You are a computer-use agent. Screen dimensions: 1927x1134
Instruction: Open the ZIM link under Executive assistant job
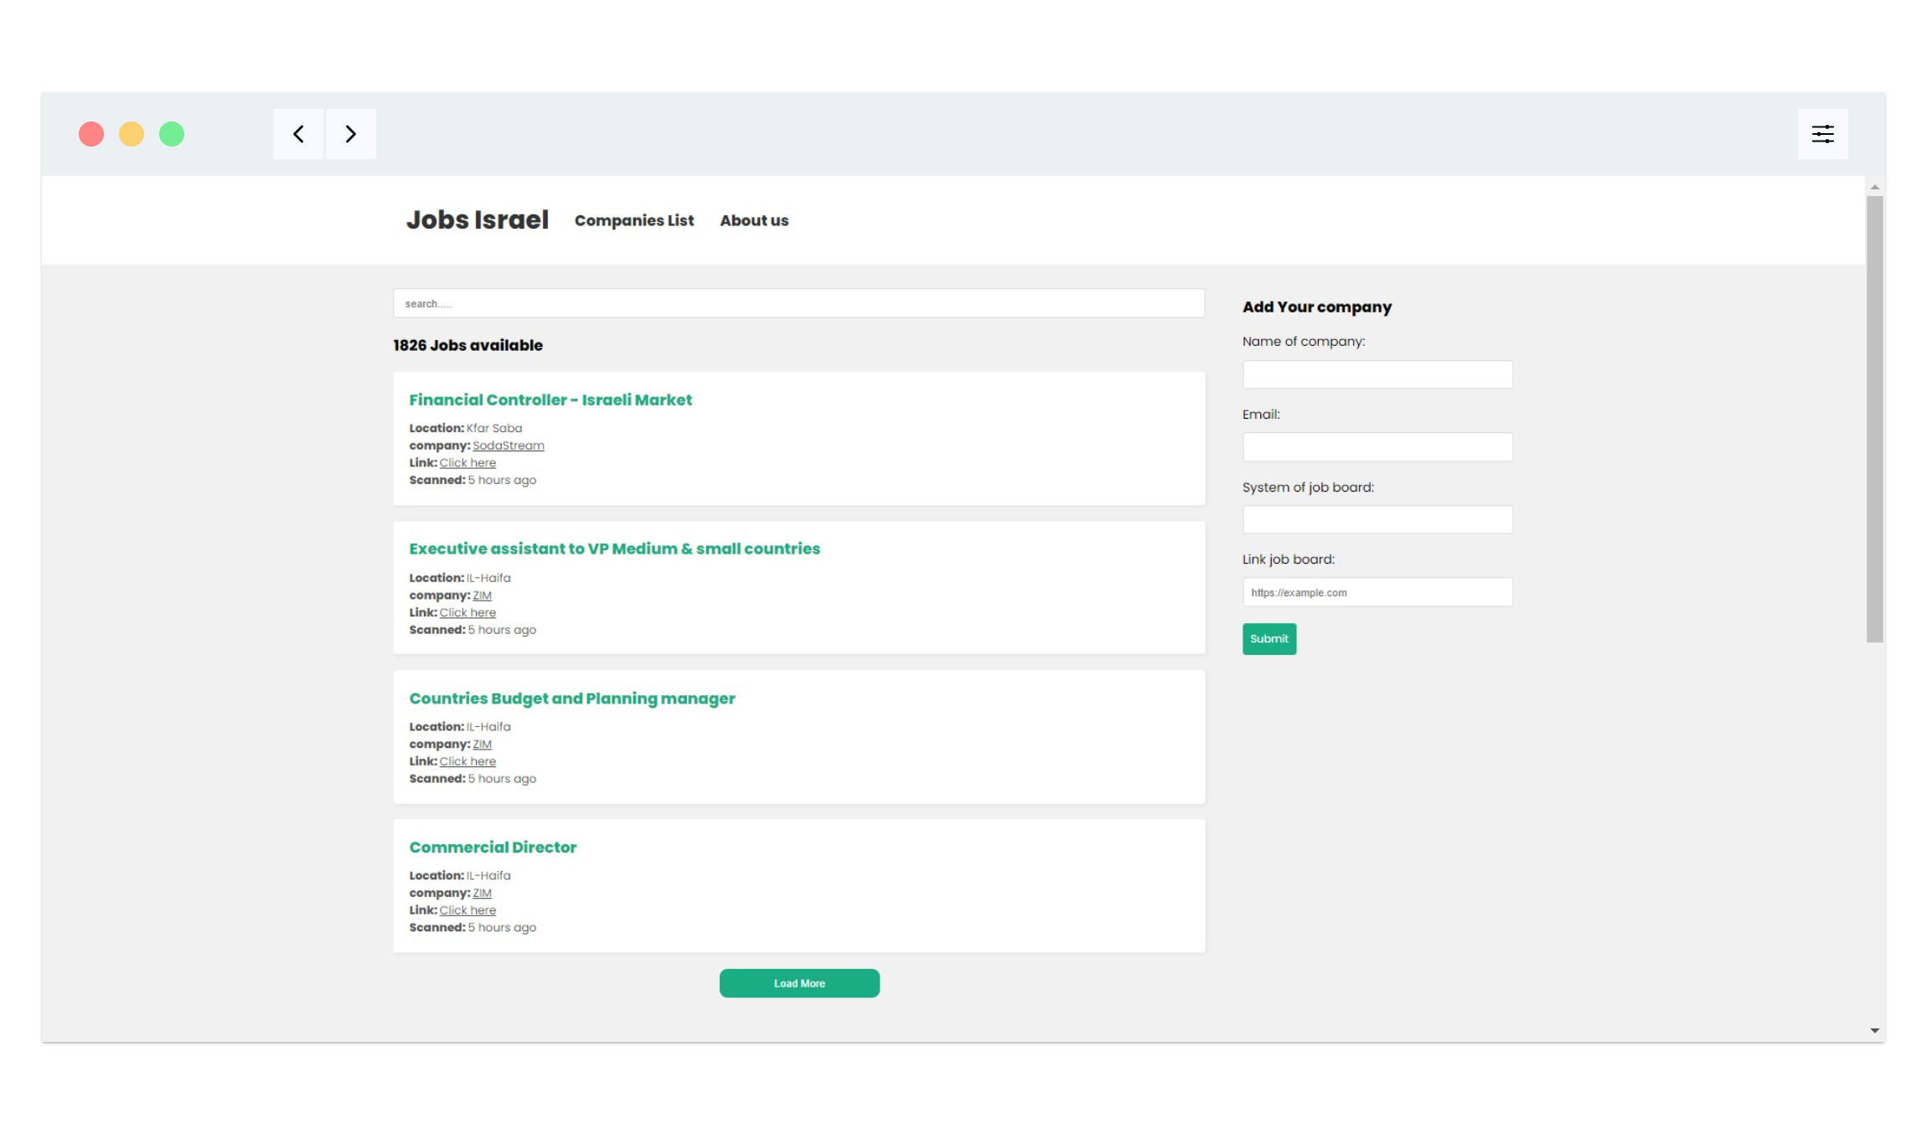click(x=481, y=595)
